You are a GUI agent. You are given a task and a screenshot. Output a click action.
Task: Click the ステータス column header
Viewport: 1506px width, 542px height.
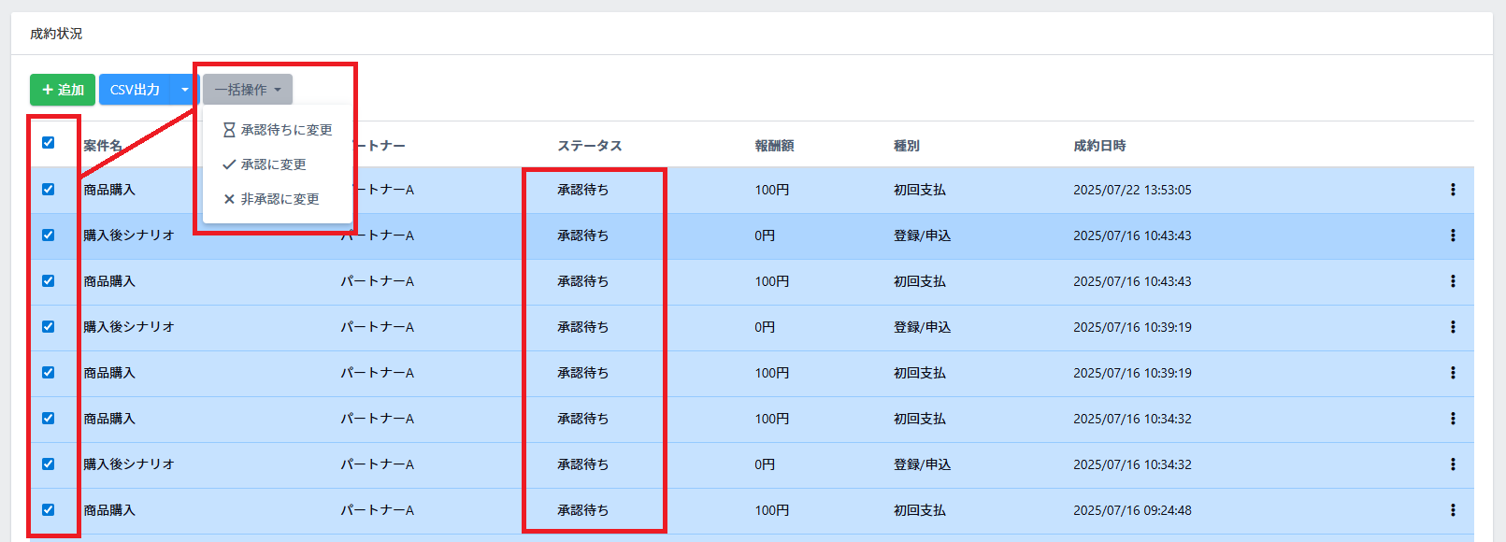589,146
